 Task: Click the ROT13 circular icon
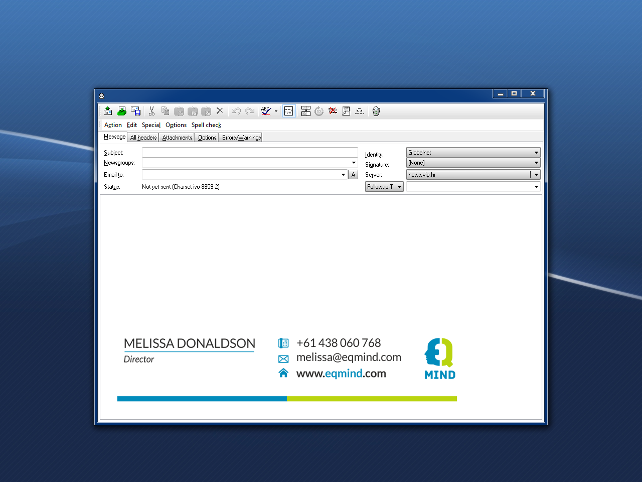319,111
